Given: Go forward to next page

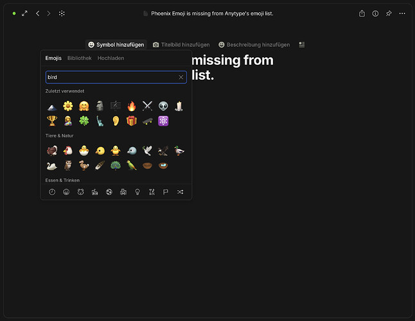Looking at the screenshot, I should [x=49, y=13].
